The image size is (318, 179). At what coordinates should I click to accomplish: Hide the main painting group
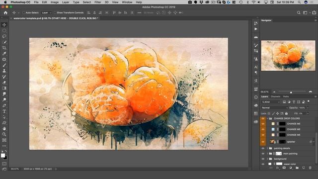(x=263, y=154)
